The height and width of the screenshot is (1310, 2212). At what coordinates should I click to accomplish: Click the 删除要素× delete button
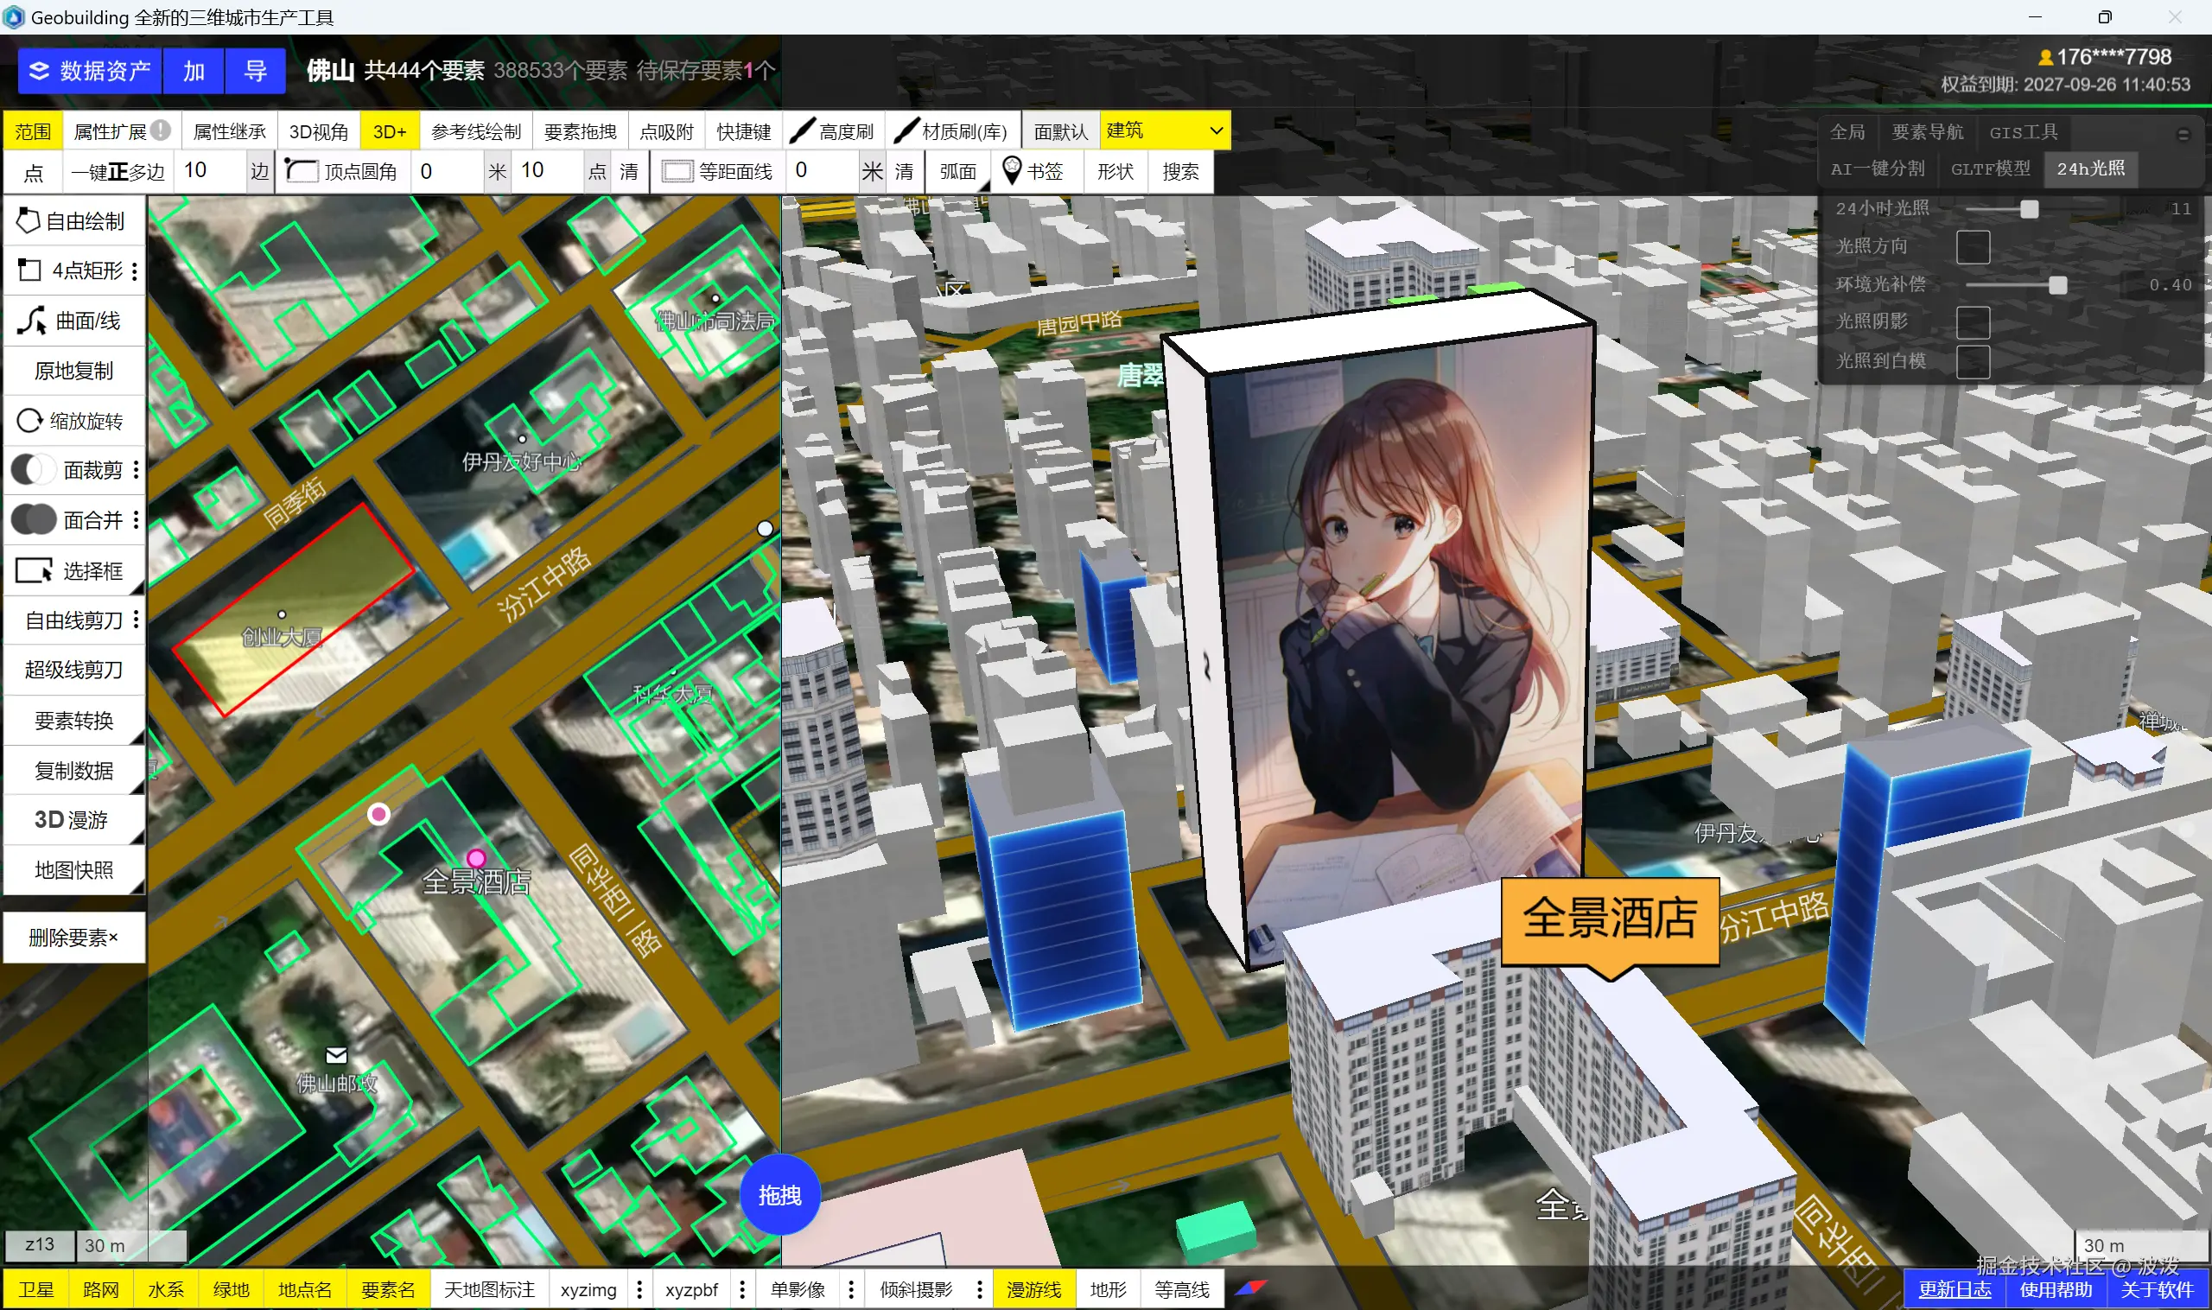pyautogui.click(x=74, y=938)
